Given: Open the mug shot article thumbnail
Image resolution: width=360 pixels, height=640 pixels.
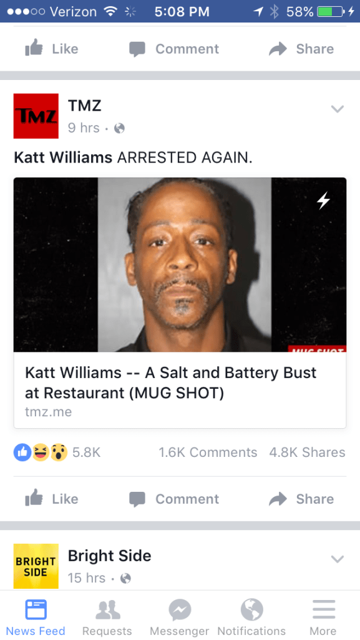Looking at the screenshot, I should [180, 264].
